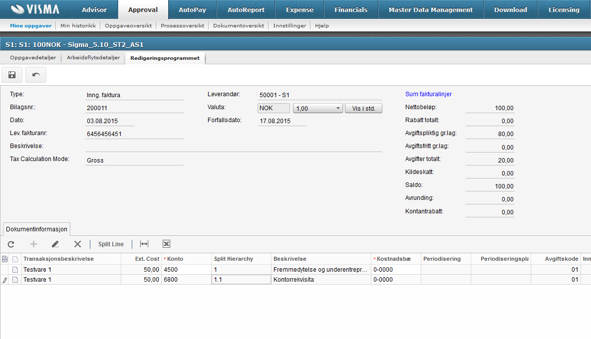
Task: Click the Visma logo
Action: click(35, 9)
